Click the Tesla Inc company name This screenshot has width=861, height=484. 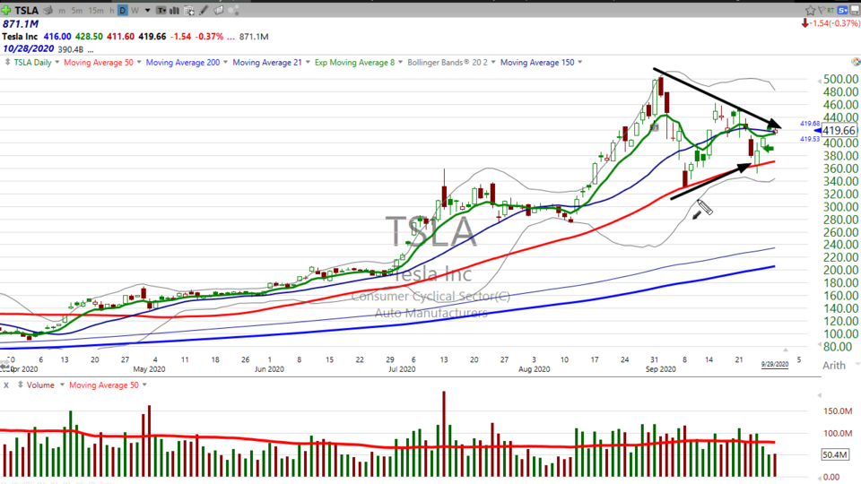pos(20,36)
